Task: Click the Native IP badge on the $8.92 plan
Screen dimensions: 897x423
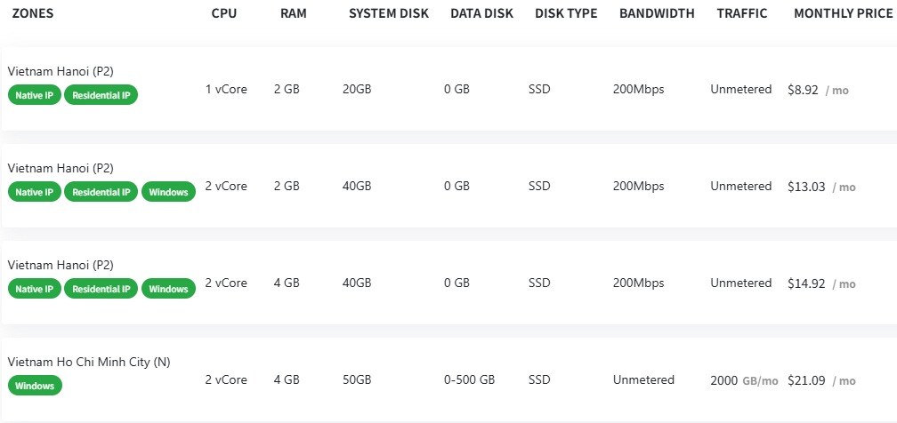Action: pos(35,95)
